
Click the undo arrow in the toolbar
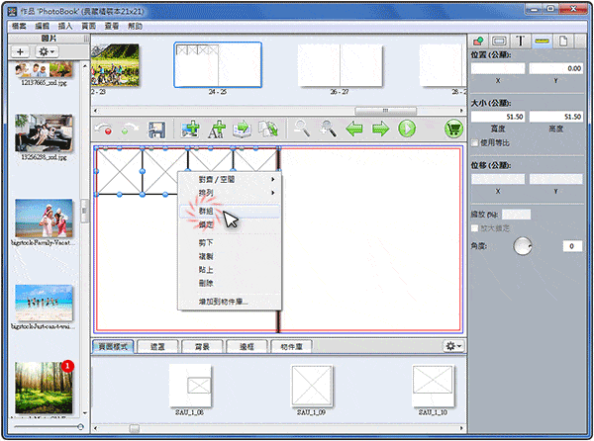(x=105, y=129)
